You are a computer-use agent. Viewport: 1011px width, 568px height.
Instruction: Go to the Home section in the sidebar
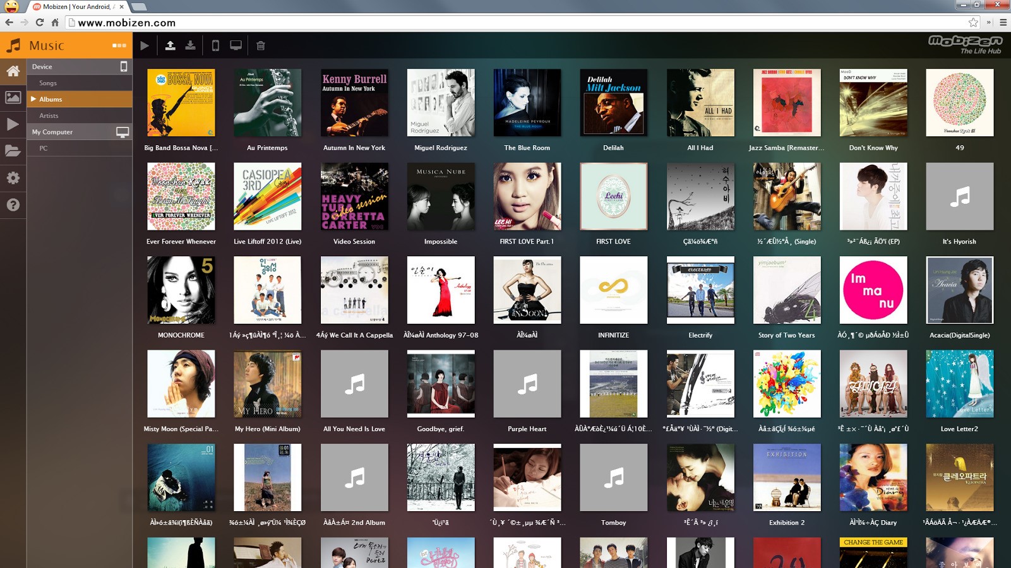(13, 71)
